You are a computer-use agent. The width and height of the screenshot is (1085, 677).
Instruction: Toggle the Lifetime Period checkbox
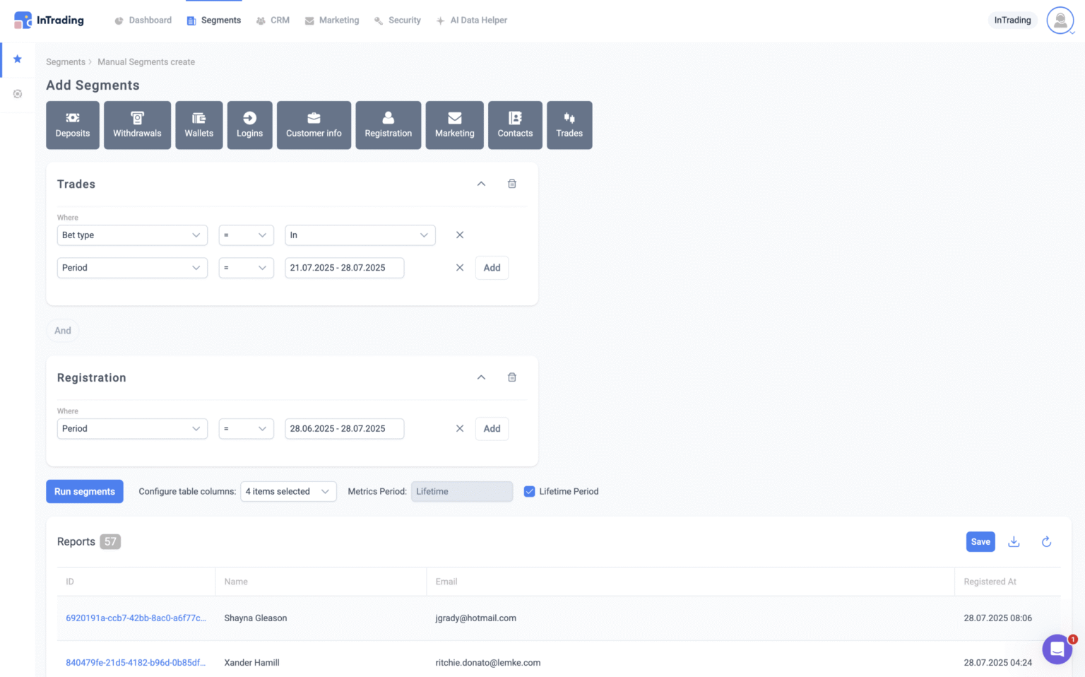[x=529, y=492]
